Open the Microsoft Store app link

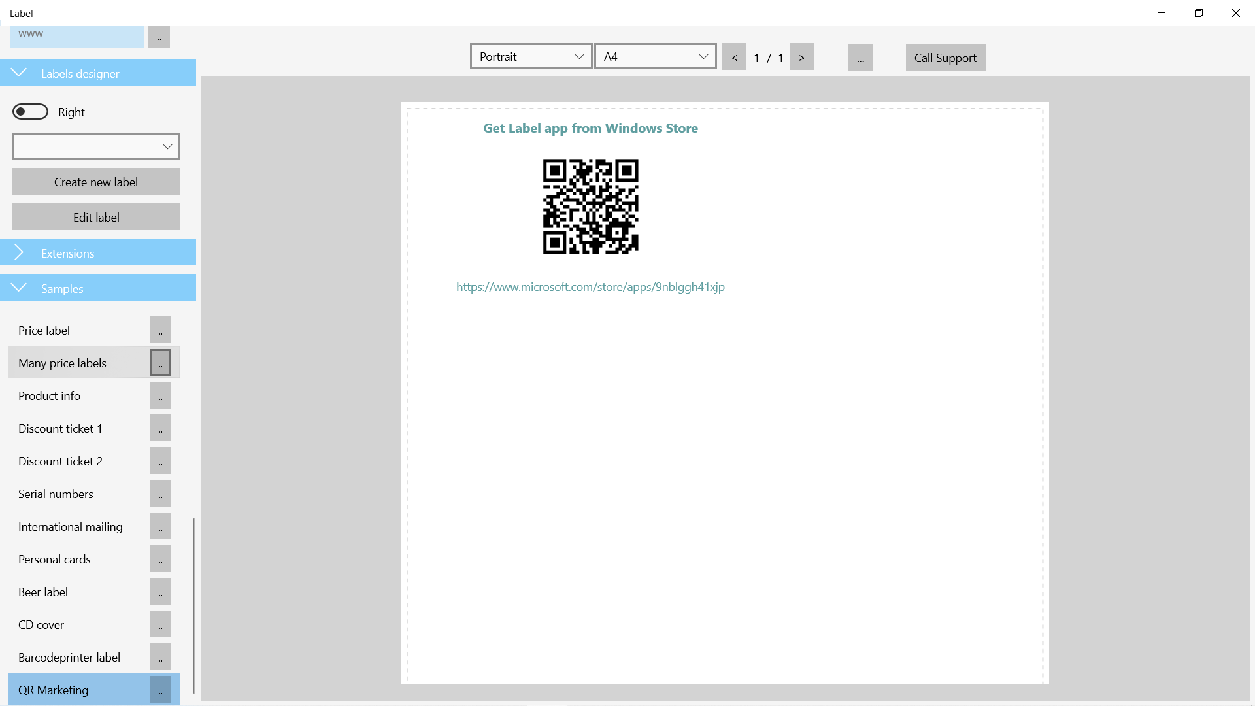[x=590, y=286]
